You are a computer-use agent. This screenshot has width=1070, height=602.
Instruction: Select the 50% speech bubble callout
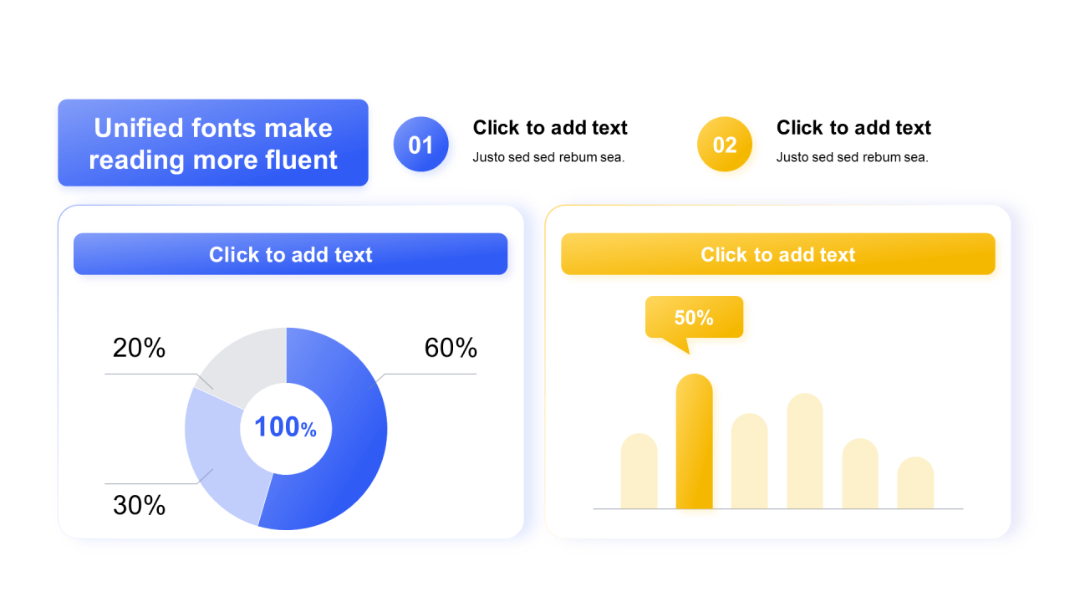click(694, 318)
